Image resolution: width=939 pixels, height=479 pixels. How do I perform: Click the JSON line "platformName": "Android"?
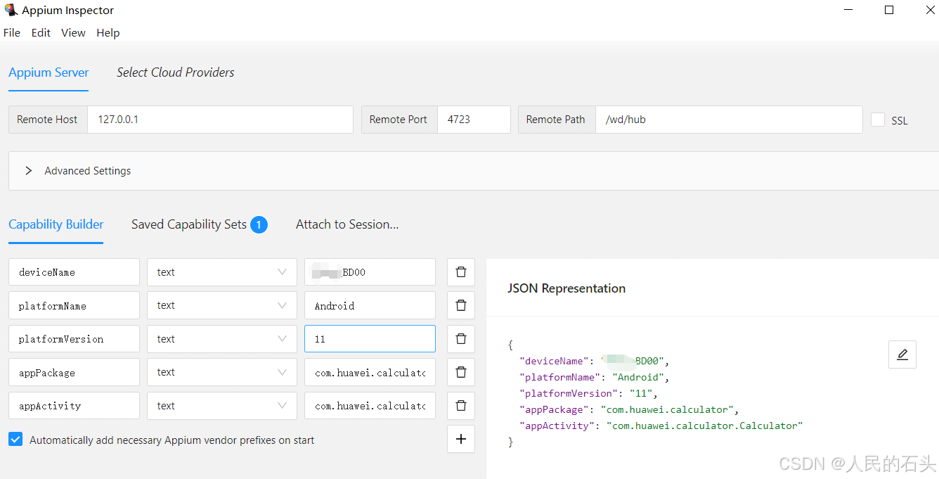594,377
